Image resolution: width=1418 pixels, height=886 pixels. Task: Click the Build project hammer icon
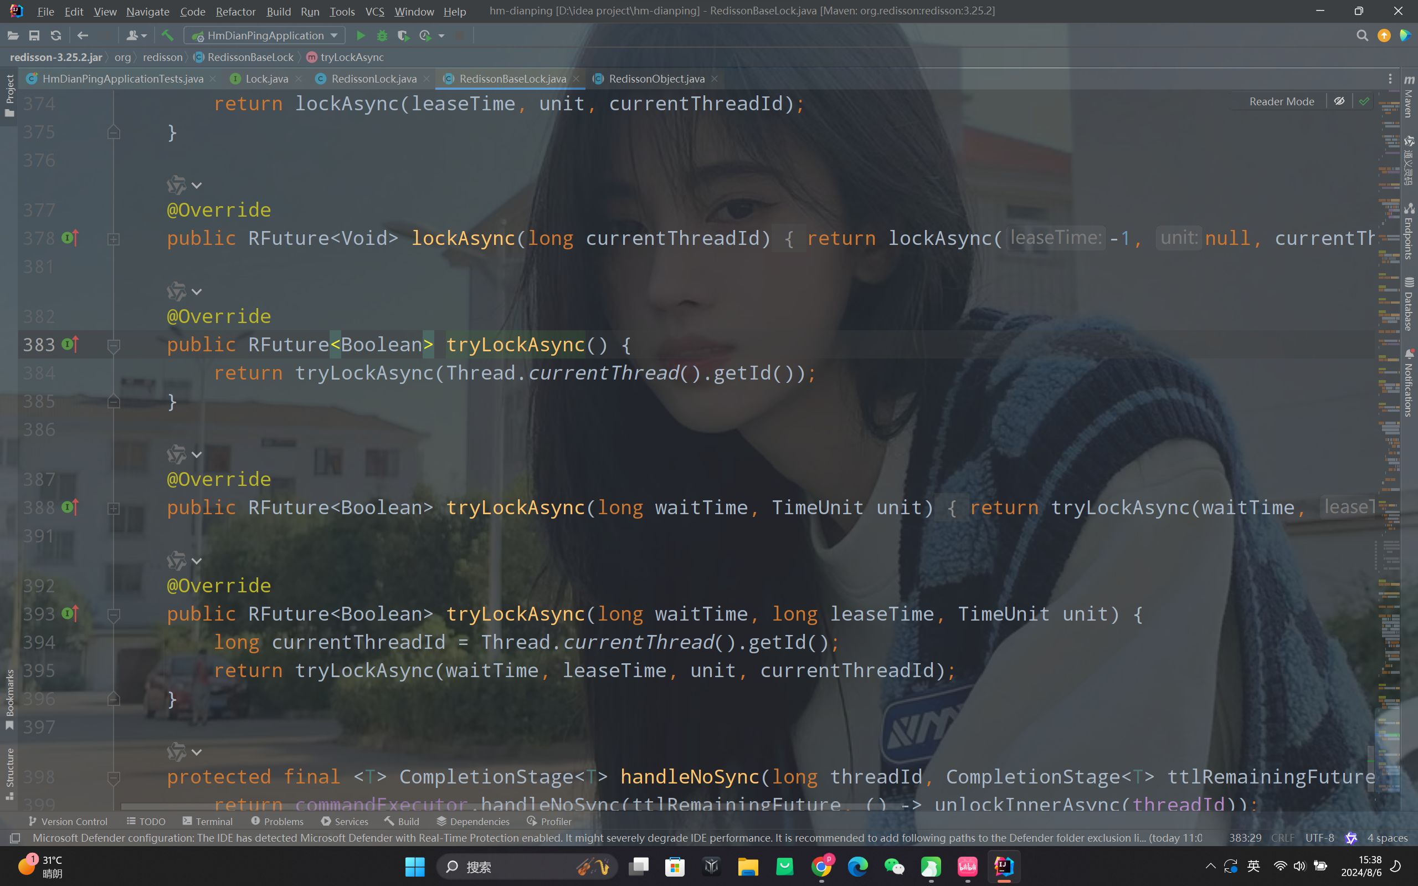click(x=167, y=36)
